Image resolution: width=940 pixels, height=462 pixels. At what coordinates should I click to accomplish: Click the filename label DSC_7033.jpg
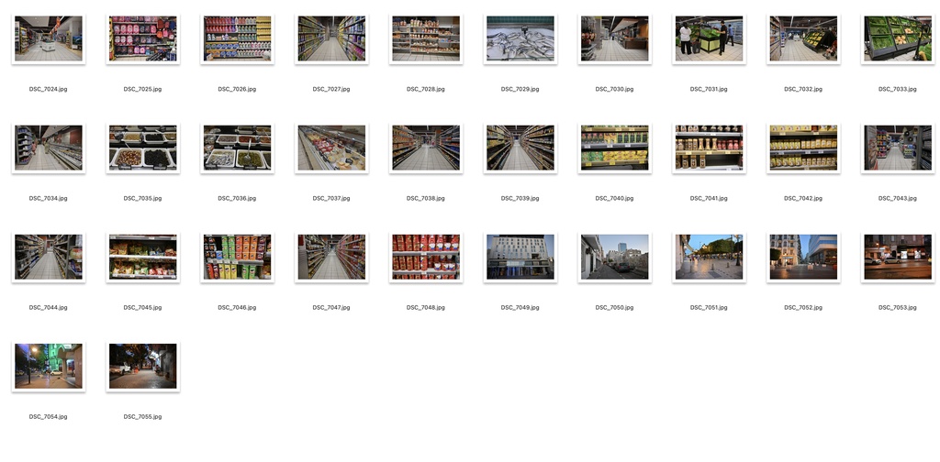(x=898, y=89)
